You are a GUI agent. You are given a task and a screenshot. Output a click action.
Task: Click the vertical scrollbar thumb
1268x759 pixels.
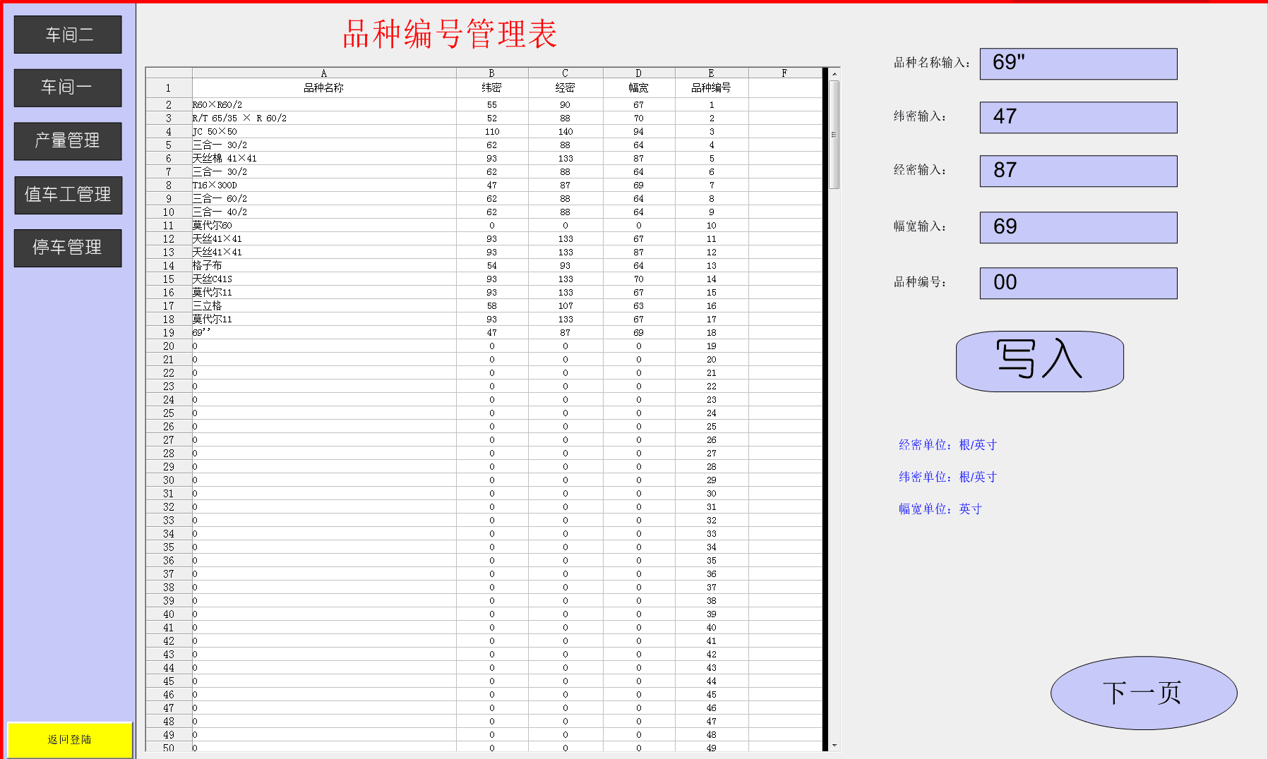835,134
